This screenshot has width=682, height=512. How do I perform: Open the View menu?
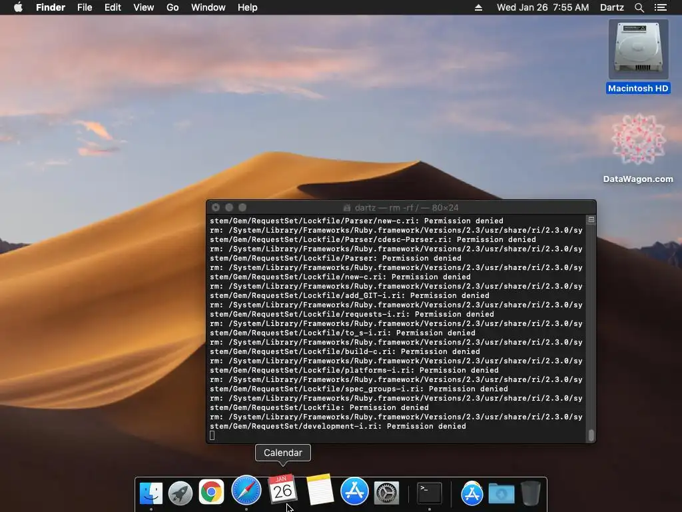tap(144, 7)
